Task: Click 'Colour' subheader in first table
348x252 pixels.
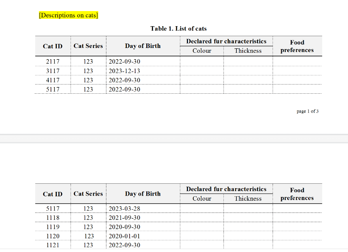Action: tap(202, 51)
